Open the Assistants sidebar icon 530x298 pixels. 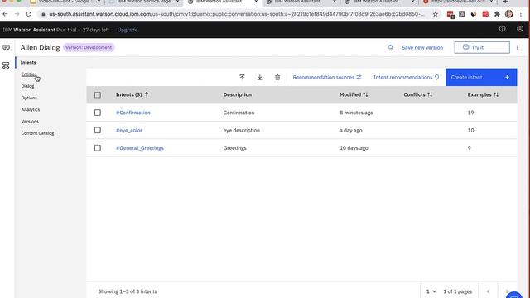(6, 48)
